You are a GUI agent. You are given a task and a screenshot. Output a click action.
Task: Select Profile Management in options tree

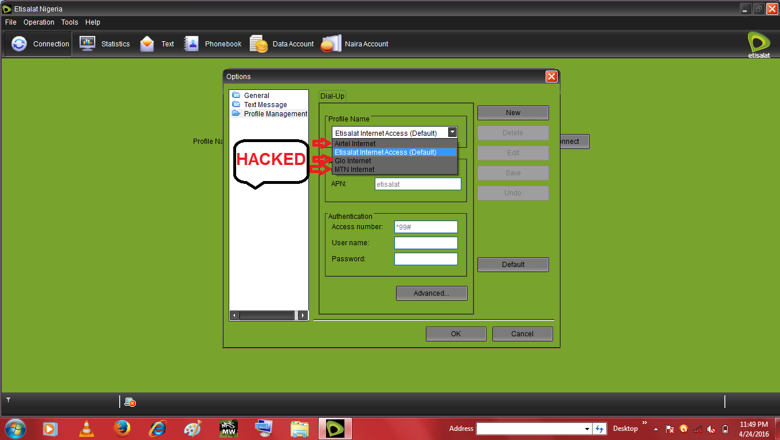tap(276, 114)
